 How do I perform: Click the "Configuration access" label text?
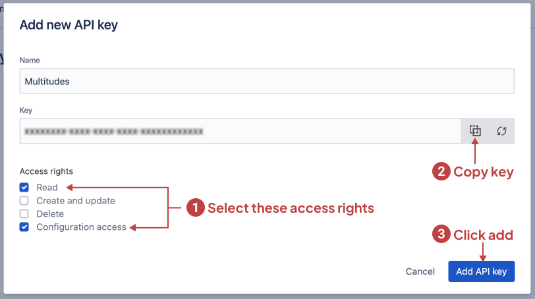[x=81, y=227]
